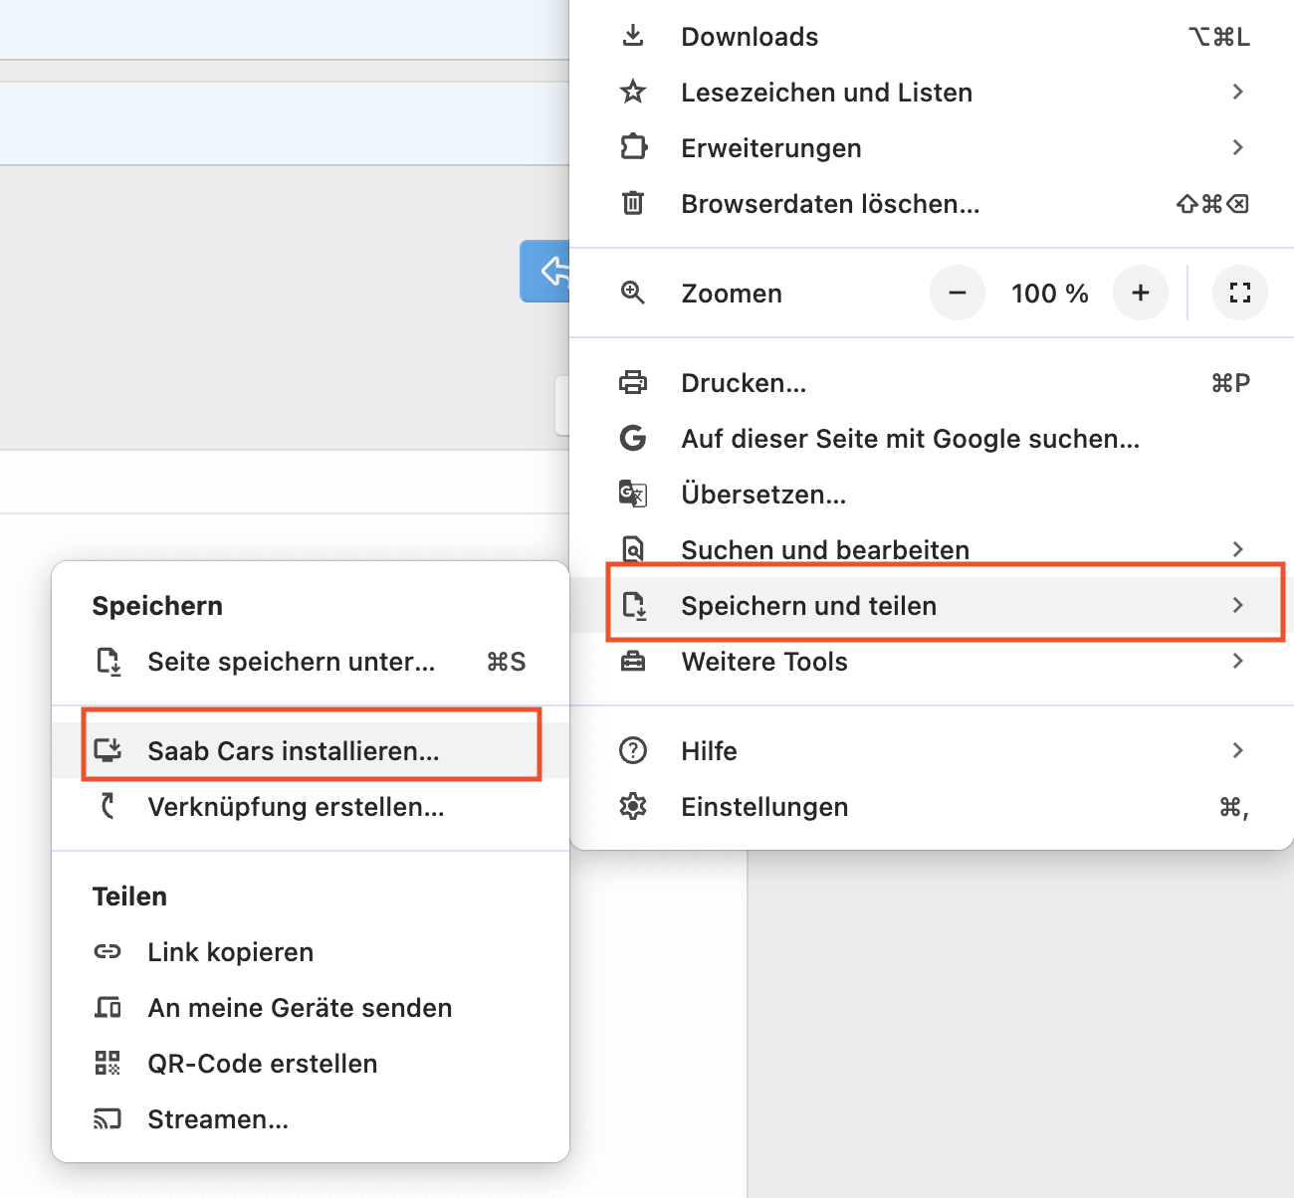This screenshot has height=1198, width=1294.
Task: Choose Streamen… in the Teilen section
Action: [311, 1118]
